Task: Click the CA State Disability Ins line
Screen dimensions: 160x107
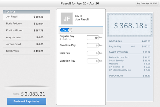Action: (x=130, y=70)
